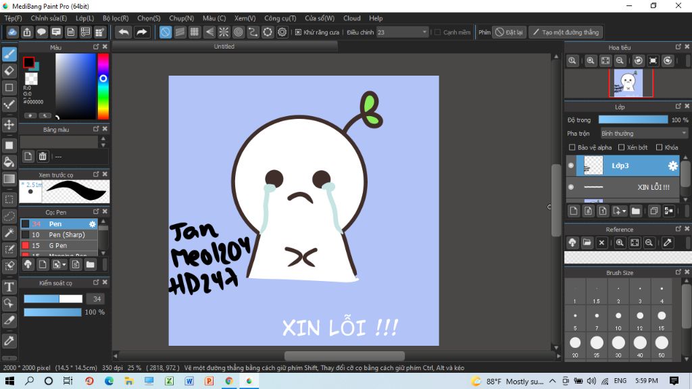
Task: Pop out the Lớp layer panel
Action: (678, 106)
